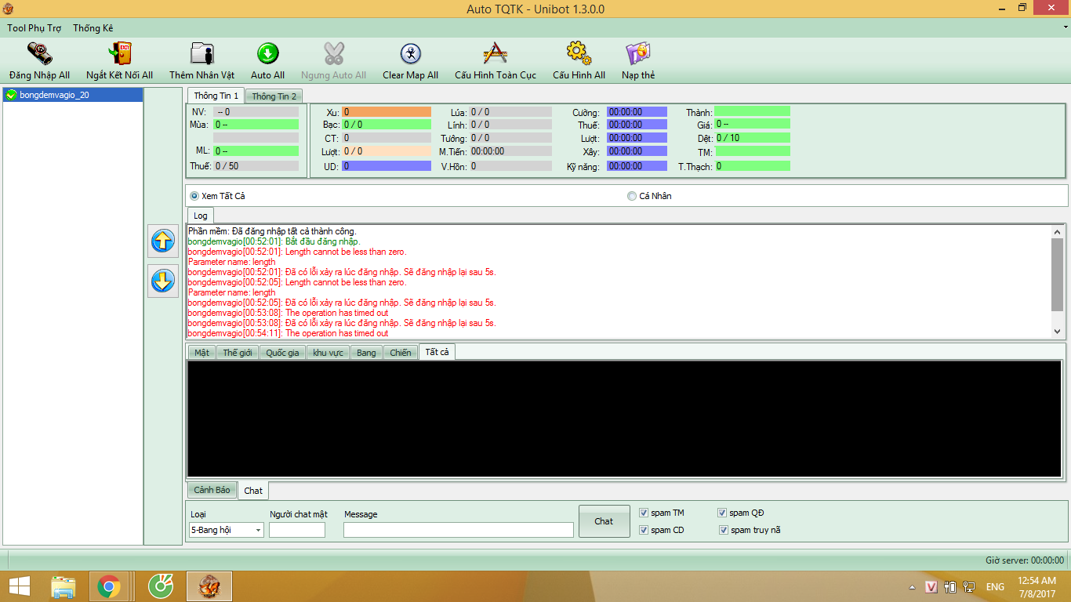Open Loại dropdown showing 5-Bang hội

click(227, 530)
